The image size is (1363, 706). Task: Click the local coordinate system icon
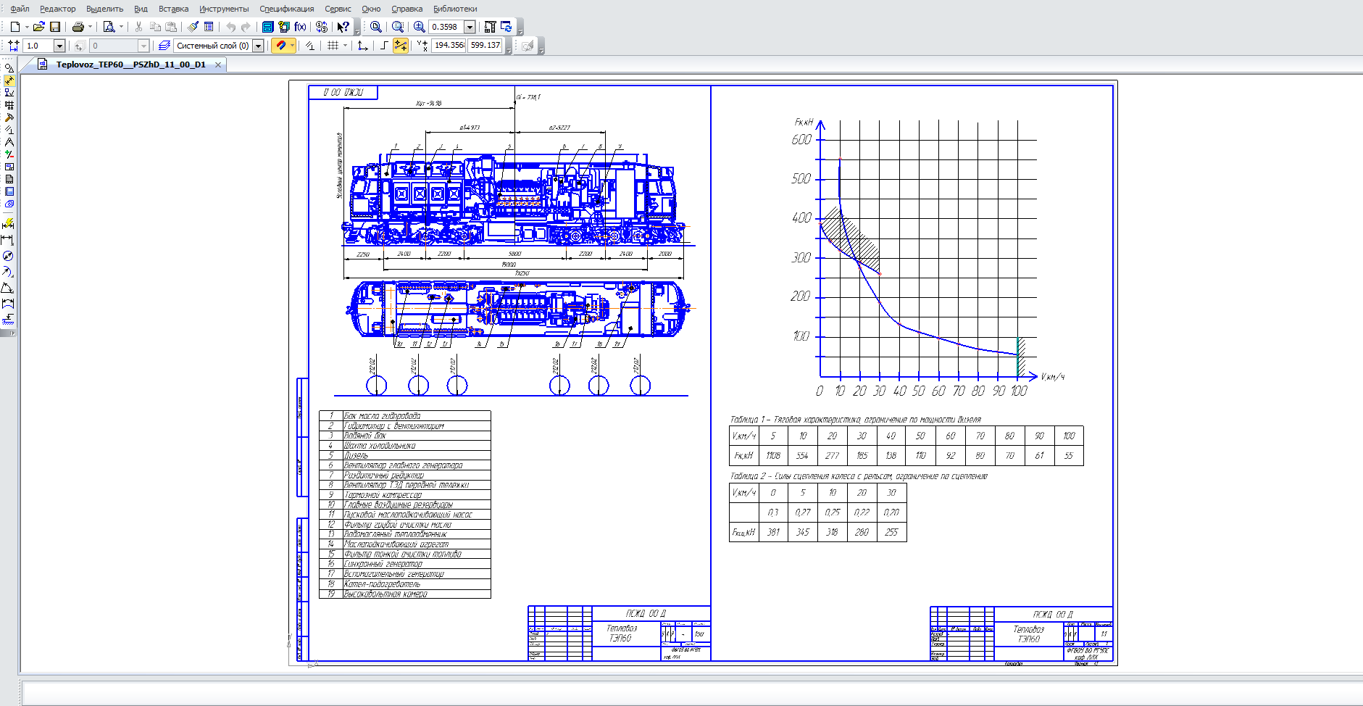pos(363,46)
